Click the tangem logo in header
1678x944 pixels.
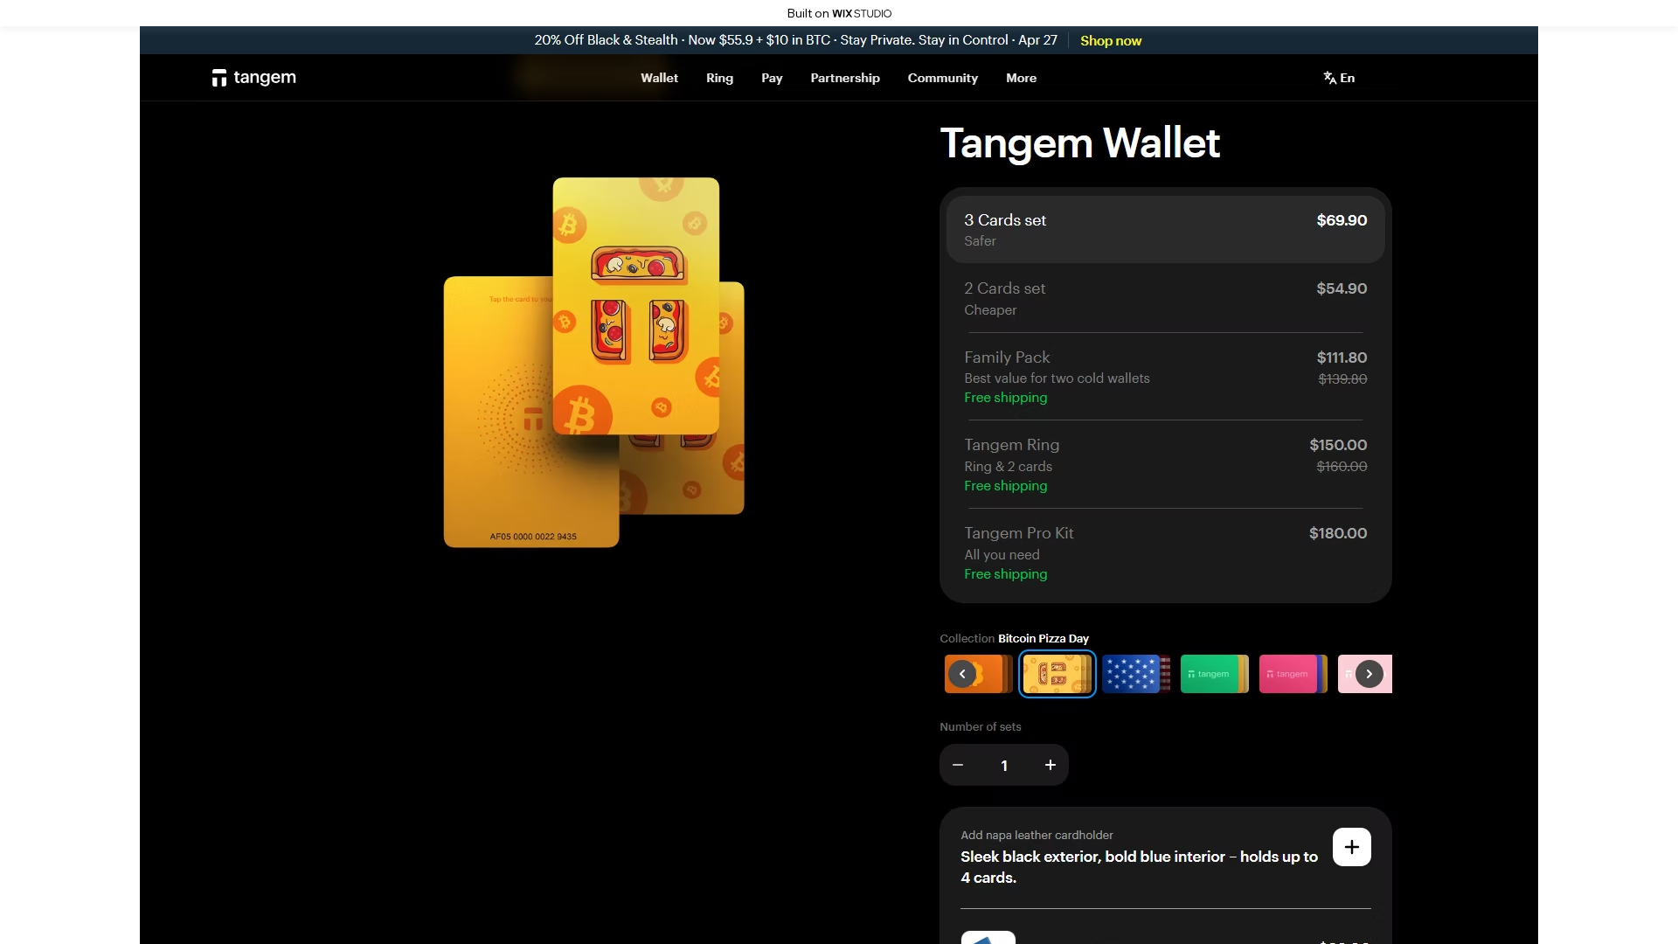(x=253, y=78)
